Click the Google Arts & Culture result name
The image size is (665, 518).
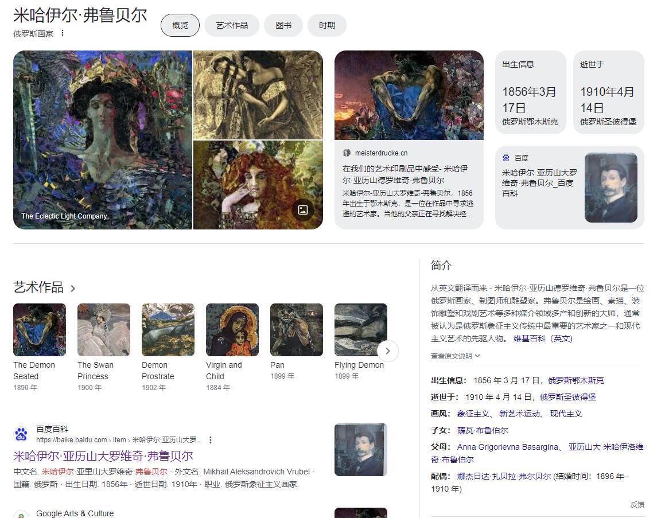pos(75,513)
